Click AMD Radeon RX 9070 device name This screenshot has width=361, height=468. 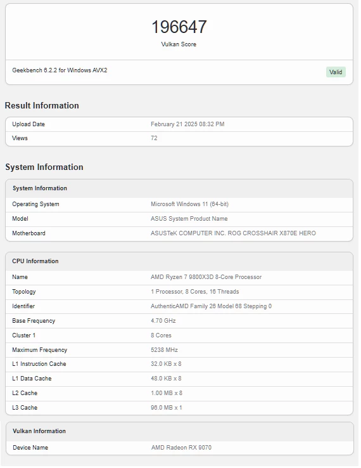pos(181,448)
